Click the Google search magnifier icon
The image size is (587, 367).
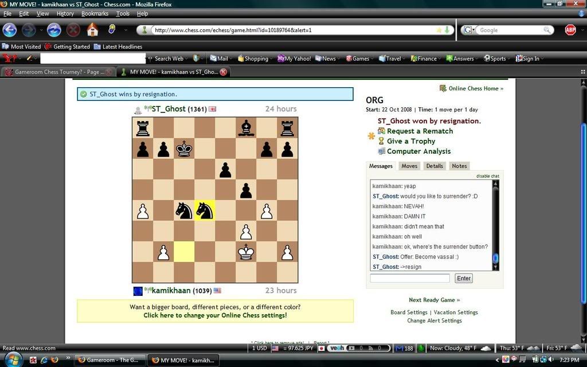tap(547, 30)
